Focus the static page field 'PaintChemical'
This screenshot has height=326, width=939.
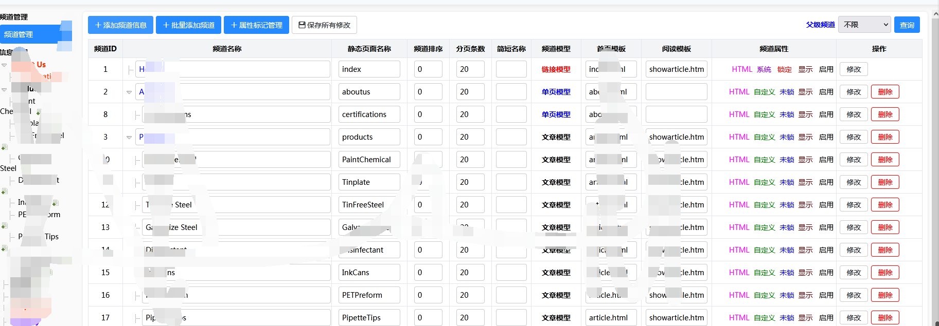tap(369, 160)
